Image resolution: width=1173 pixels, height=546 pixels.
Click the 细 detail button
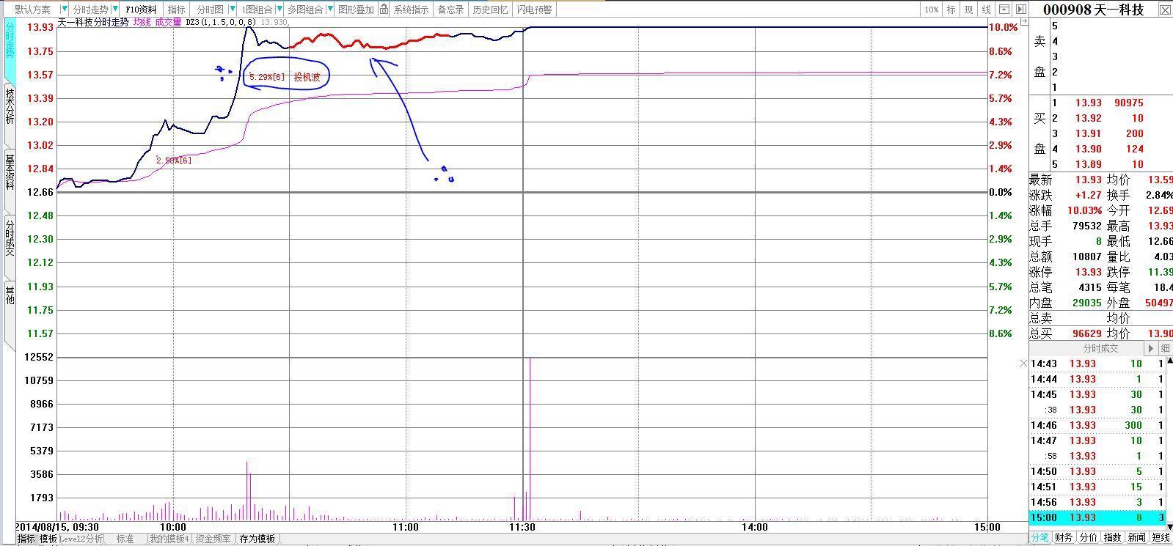[1165, 349]
